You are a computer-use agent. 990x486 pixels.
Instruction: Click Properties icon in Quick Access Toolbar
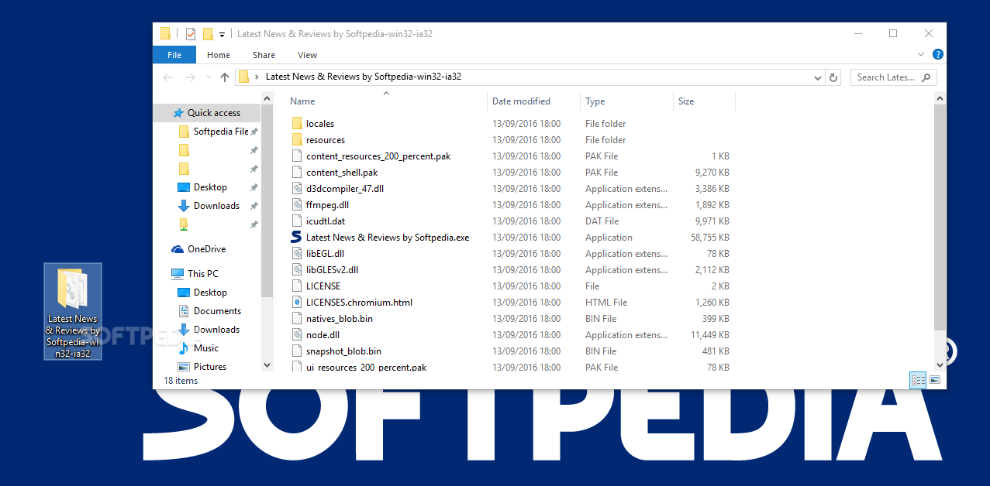tap(191, 34)
